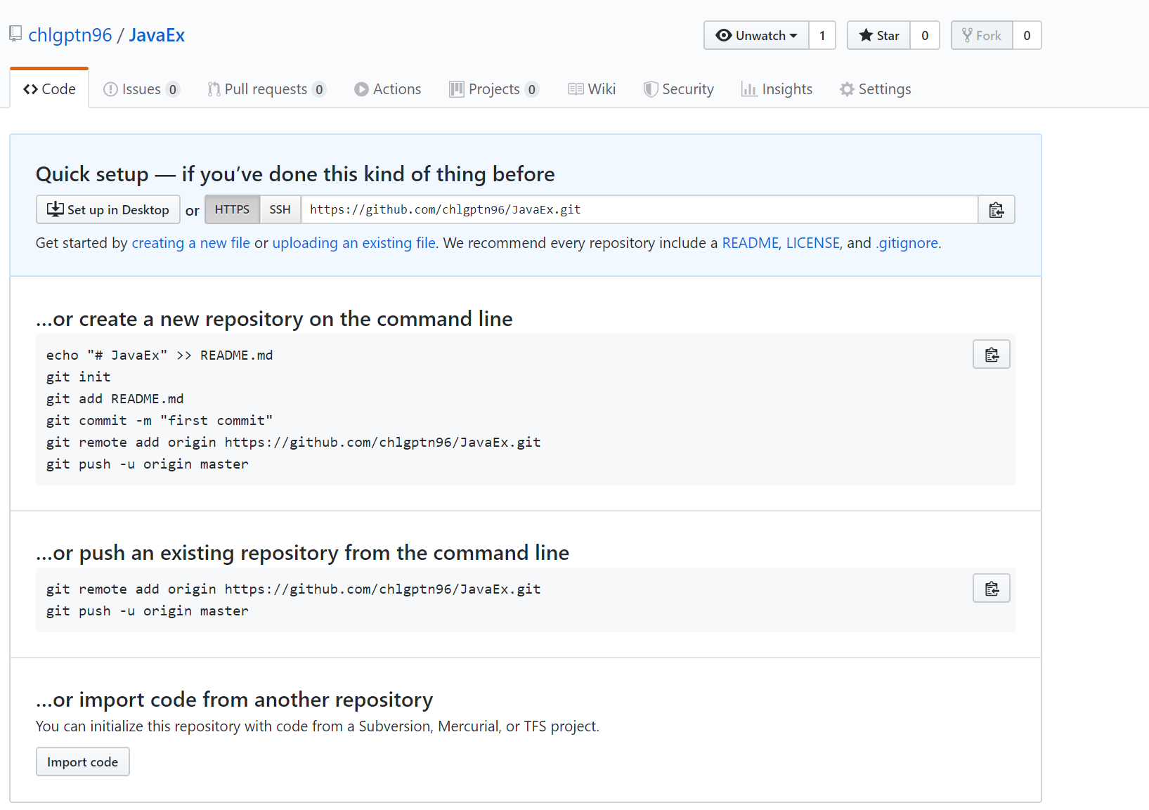Open repository Settings tab
Screen dimensions: 1149x810
[x=876, y=89]
